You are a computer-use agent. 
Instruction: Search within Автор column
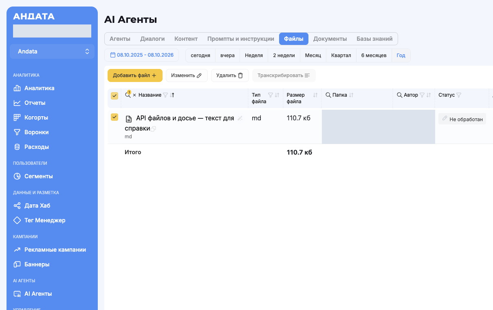point(400,95)
